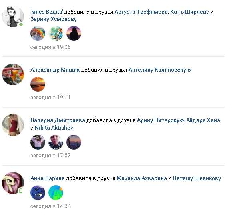Image resolution: width=229 pixels, height=212 pixels.
Task: Open Айдара Хана profile link
Action: pos(203,120)
